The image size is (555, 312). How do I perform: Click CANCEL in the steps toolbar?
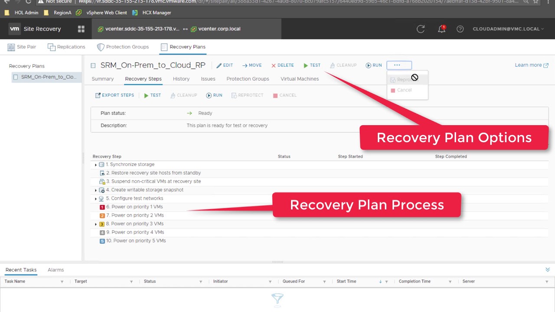(x=284, y=95)
